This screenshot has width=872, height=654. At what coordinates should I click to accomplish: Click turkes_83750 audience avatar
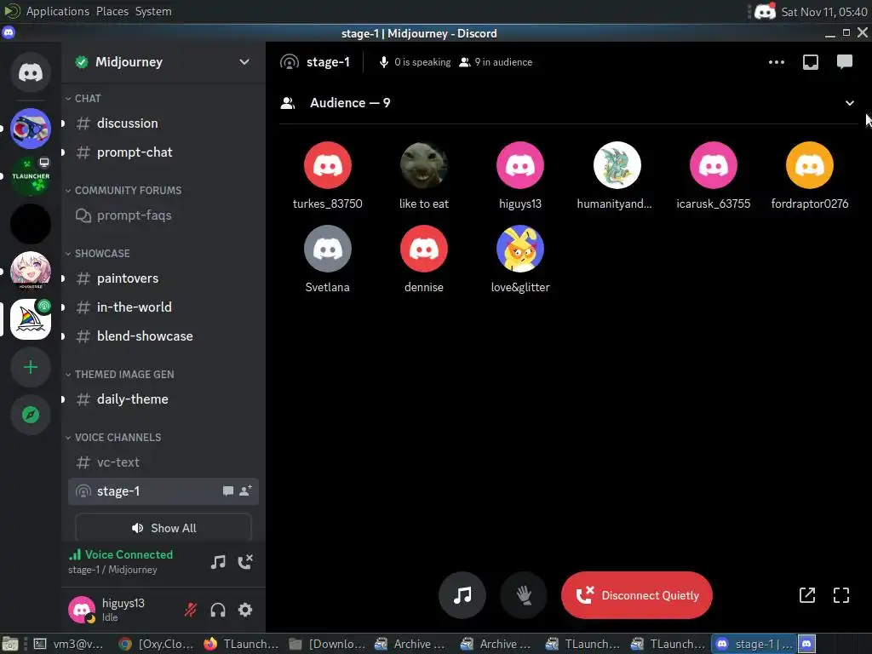[328, 165]
